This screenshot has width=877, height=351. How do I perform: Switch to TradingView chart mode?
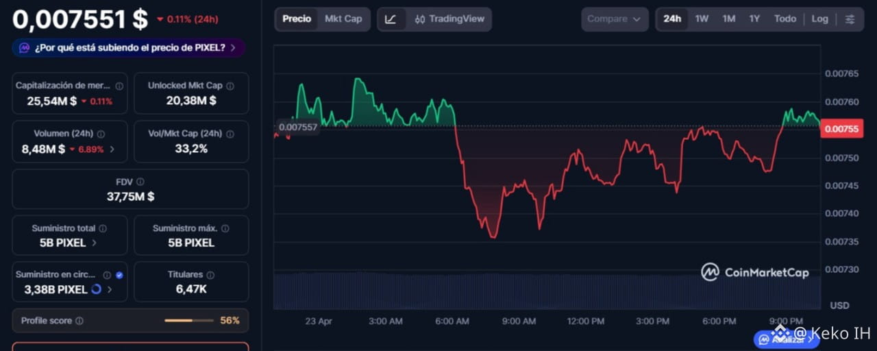click(x=449, y=19)
